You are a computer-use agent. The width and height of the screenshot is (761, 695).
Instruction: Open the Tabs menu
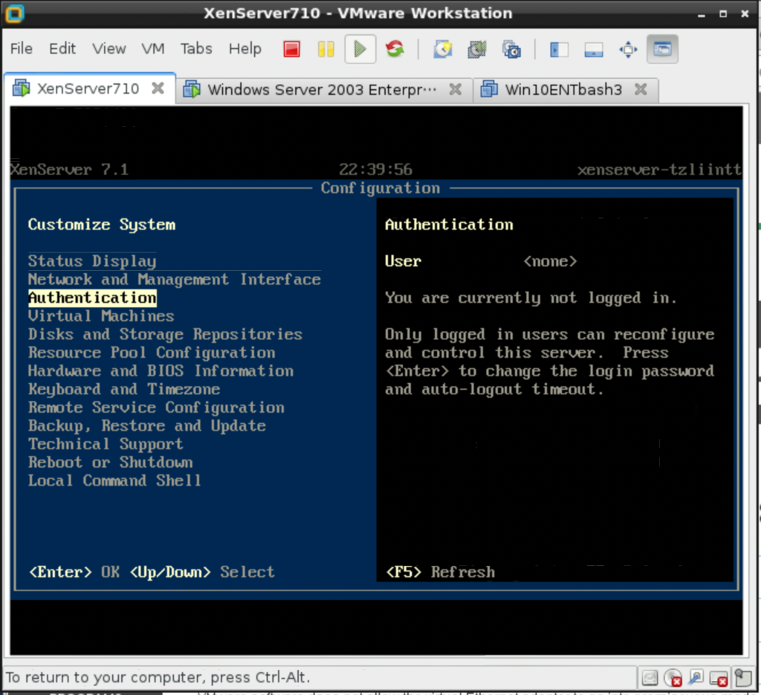coord(196,48)
